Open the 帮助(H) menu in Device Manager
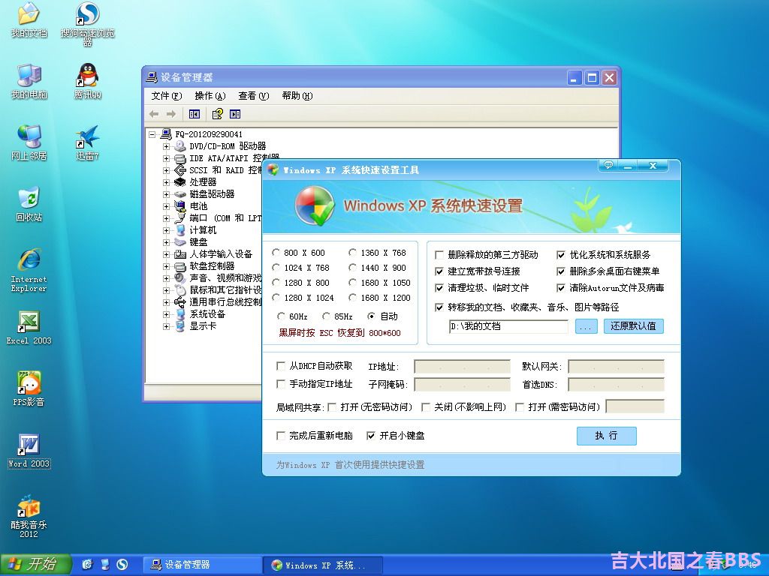 click(x=297, y=96)
